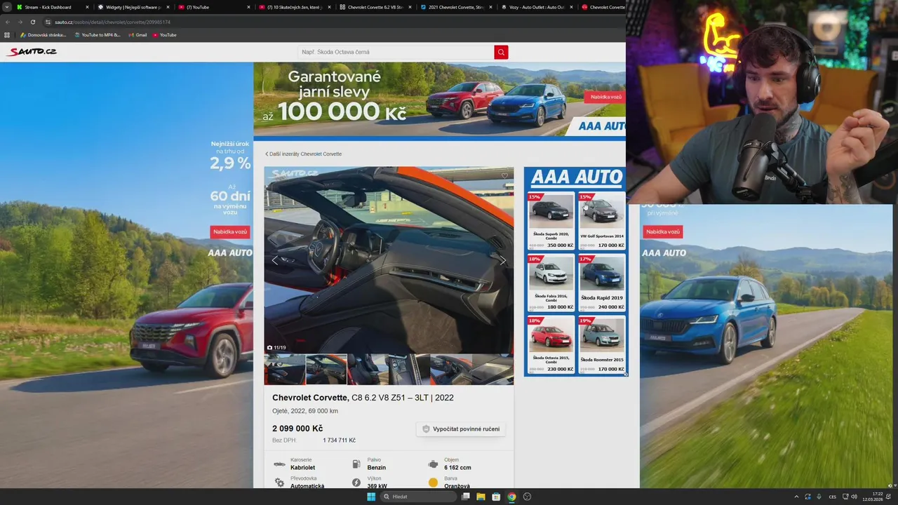
Task: Click Vypočítat povinné ručení button
Action: 462,429
